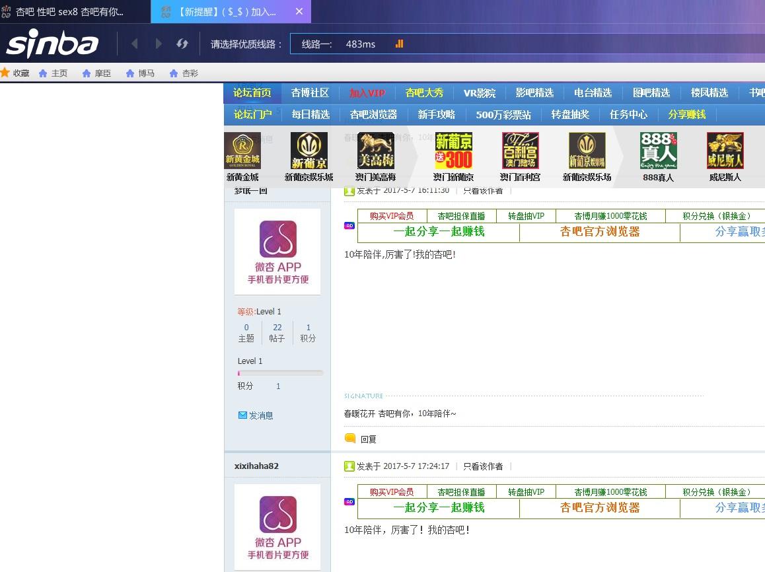Click the first post's AD badge
765x572 pixels.
pyautogui.click(x=349, y=226)
